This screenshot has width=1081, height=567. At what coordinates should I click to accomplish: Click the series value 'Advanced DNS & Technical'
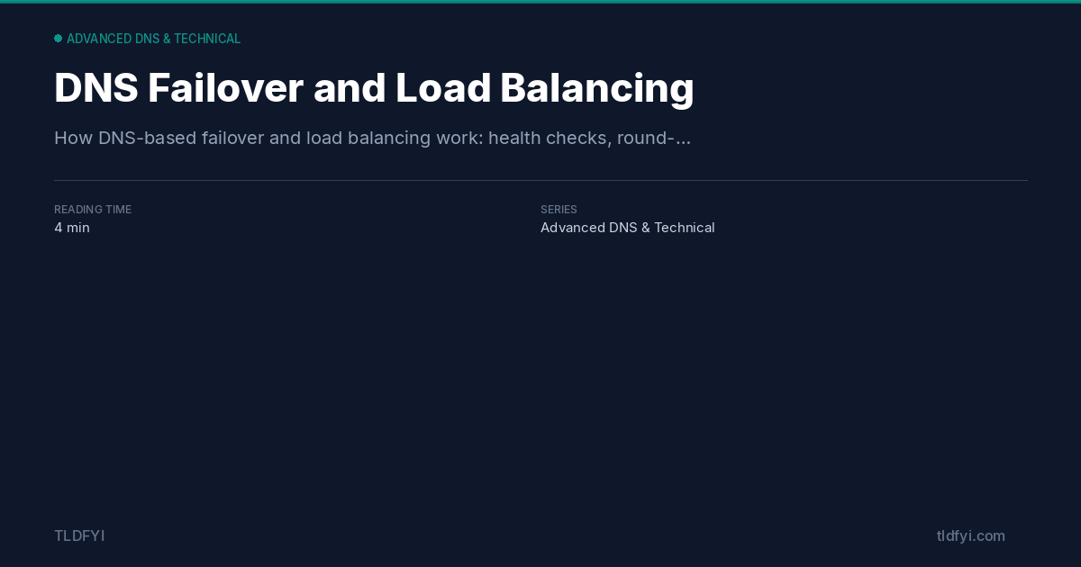click(x=627, y=228)
